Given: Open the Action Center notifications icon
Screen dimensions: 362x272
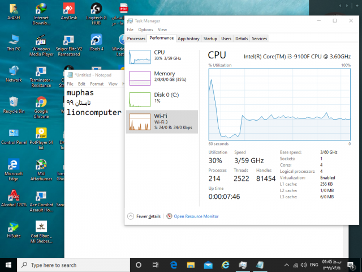Looking at the screenshot, I should pos(351,265).
